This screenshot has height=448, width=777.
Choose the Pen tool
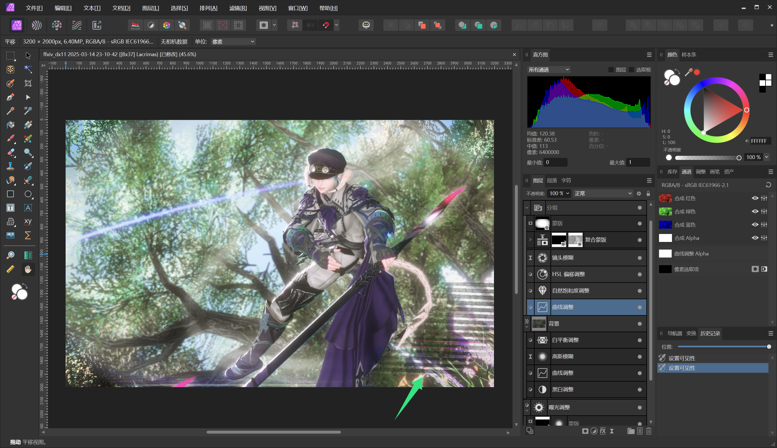coord(11,97)
